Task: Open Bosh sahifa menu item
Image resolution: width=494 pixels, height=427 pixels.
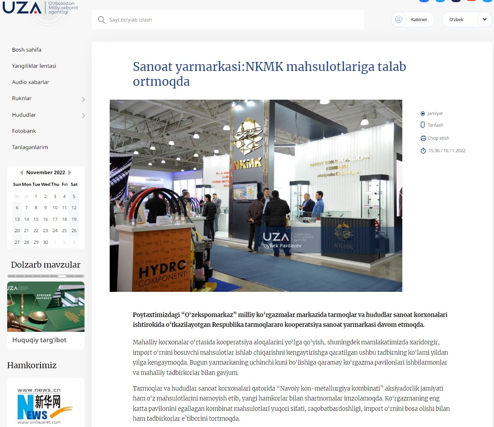Action: point(27,50)
